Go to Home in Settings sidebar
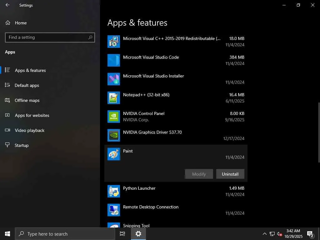The image size is (320, 240). point(50,22)
